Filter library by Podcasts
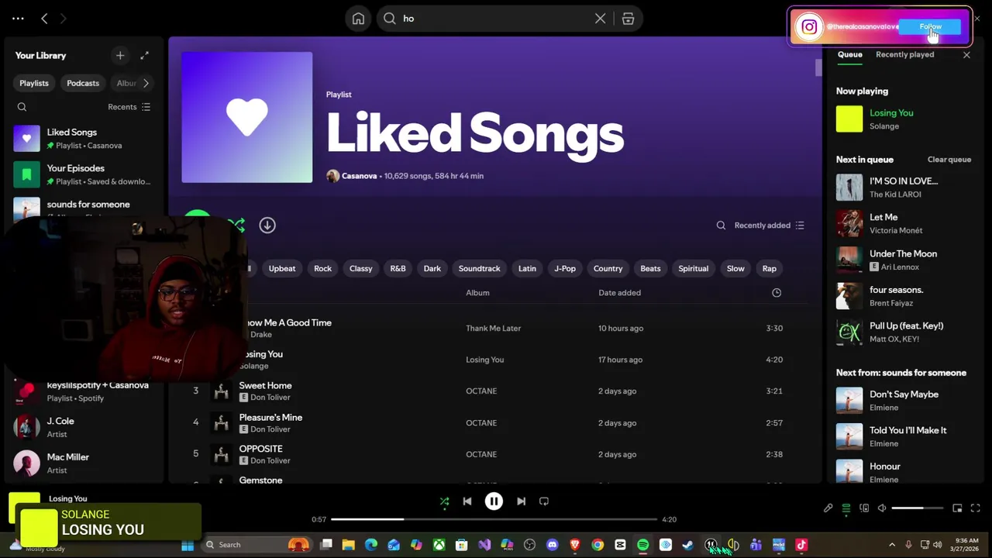Screen dimensions: 992x558 83,83
